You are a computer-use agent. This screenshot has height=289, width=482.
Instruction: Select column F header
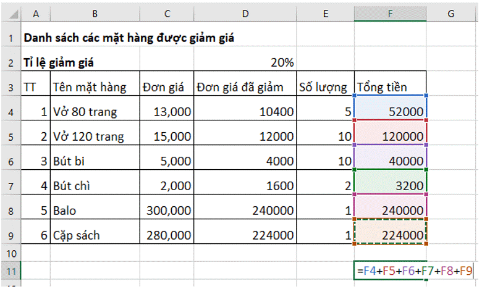[390, 13]
